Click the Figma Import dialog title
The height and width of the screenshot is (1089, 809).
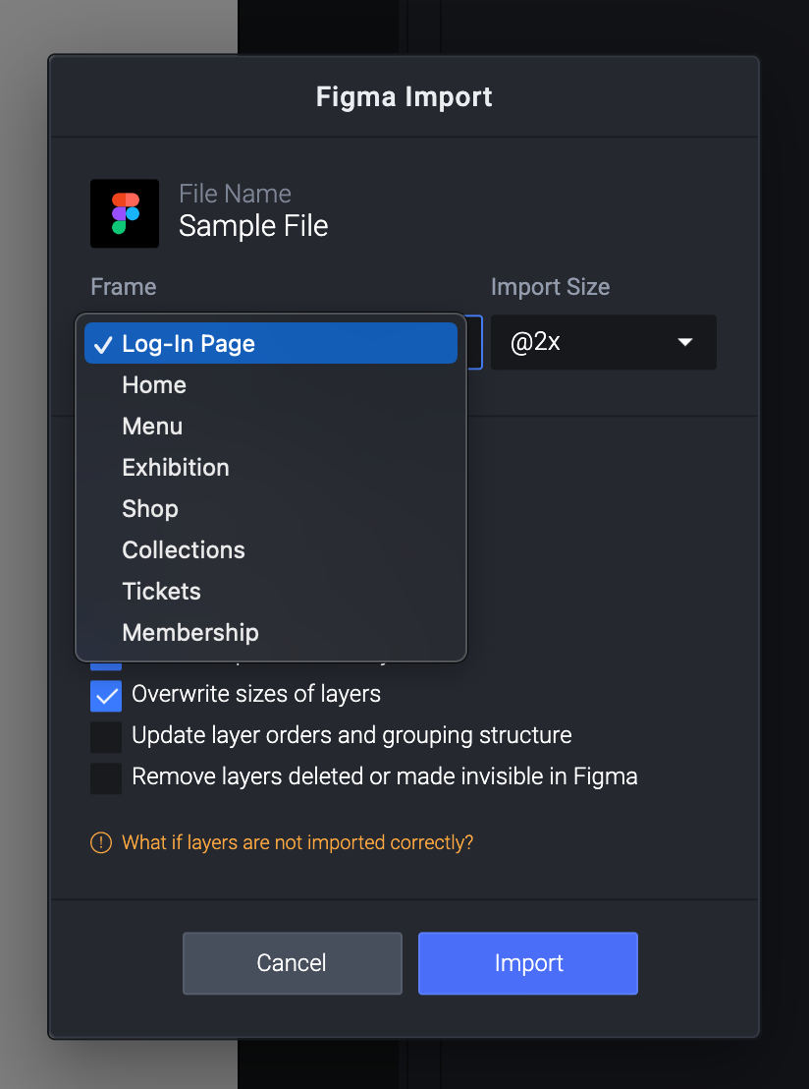coord(404,96)
